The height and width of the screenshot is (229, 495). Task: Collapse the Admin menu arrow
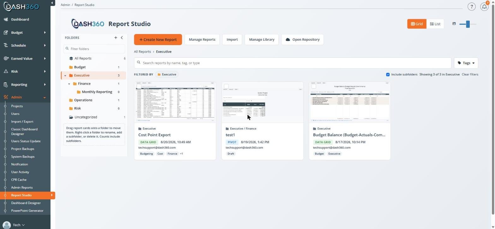[x=45, y=97]
